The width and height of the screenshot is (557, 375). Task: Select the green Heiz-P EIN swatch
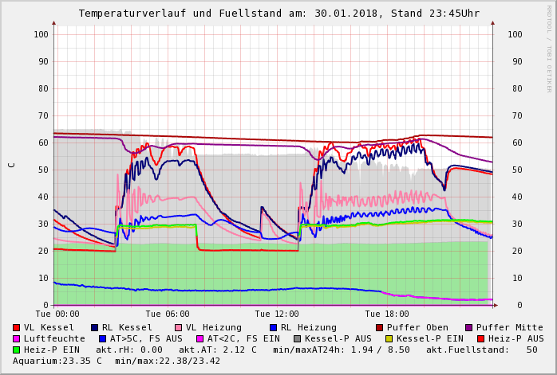pos(17,350)
